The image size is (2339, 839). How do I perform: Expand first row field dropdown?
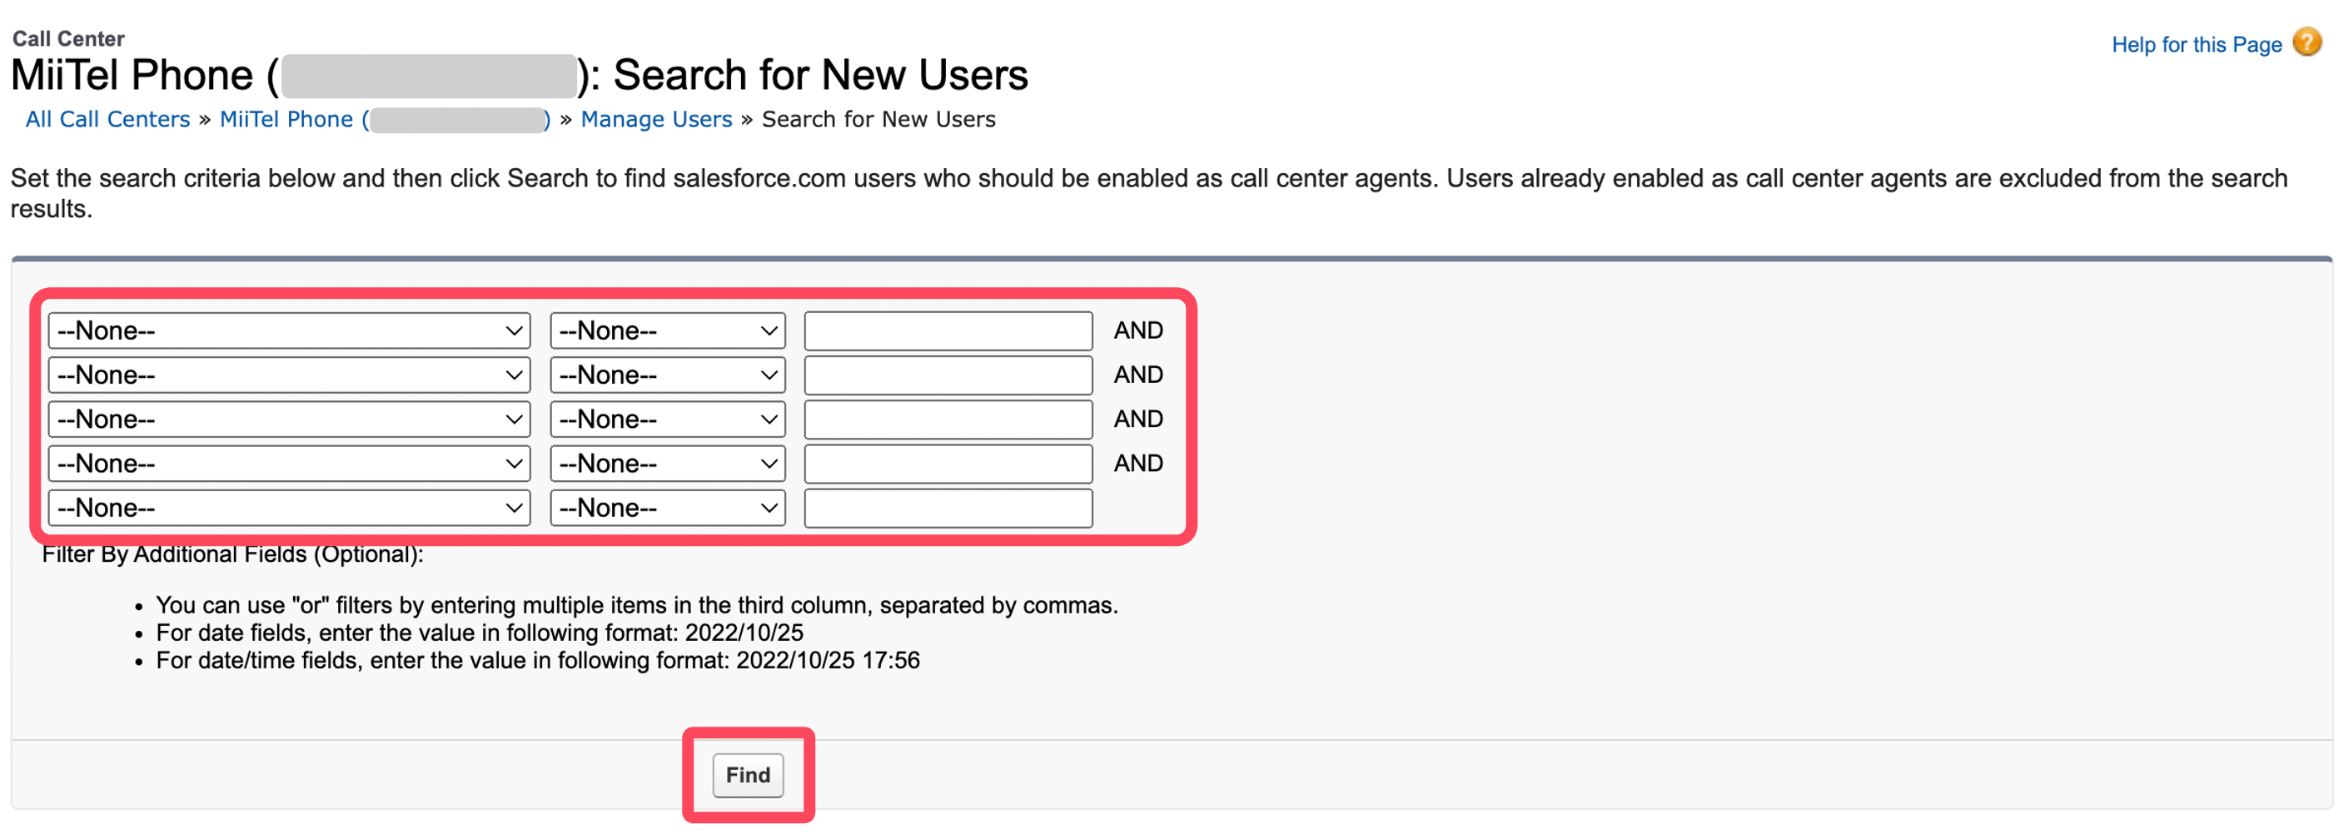(289, 330)
